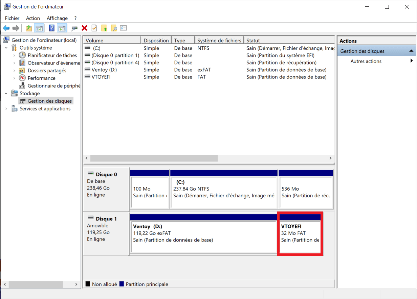Click the blue Help question mark icon
Viewport: 417px width, 299px height.
coord(52,28)
